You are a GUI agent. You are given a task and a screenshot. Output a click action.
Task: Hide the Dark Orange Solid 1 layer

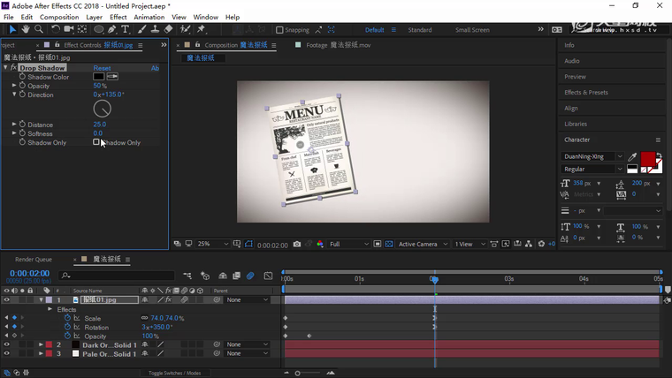[6, 344]
